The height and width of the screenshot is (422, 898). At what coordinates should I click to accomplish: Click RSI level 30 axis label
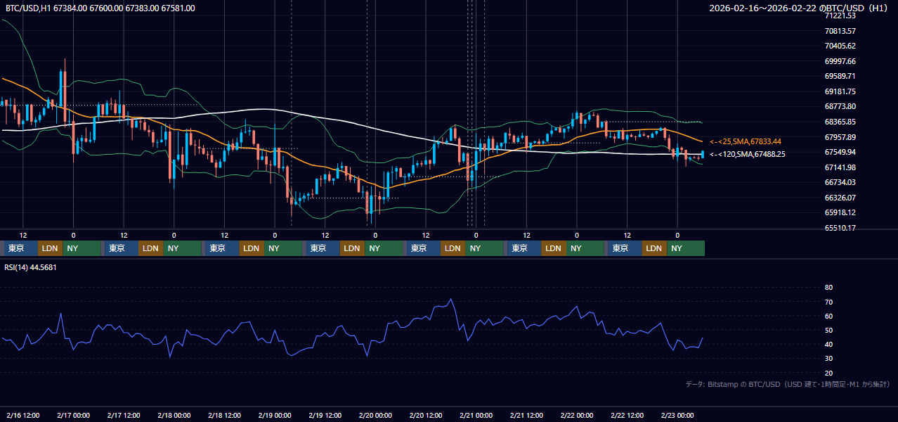828,359
